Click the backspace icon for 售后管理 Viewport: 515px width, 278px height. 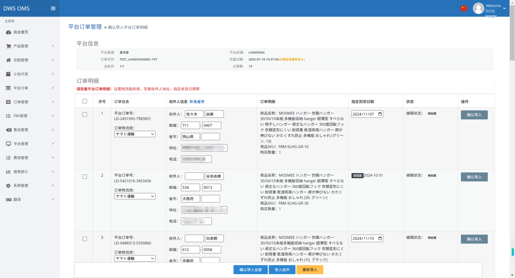[x=9, y=130]
